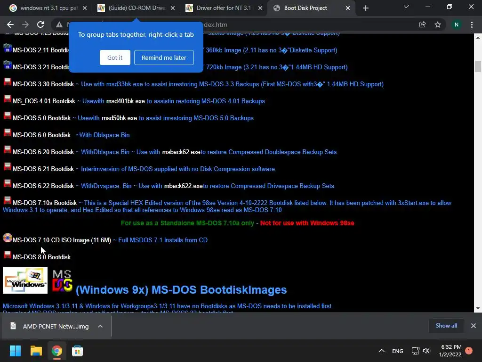Open the MS-DOS 7.10 CD ISO Image link
Viewport: 482px width, 362px height.
[x=62, y=240]
